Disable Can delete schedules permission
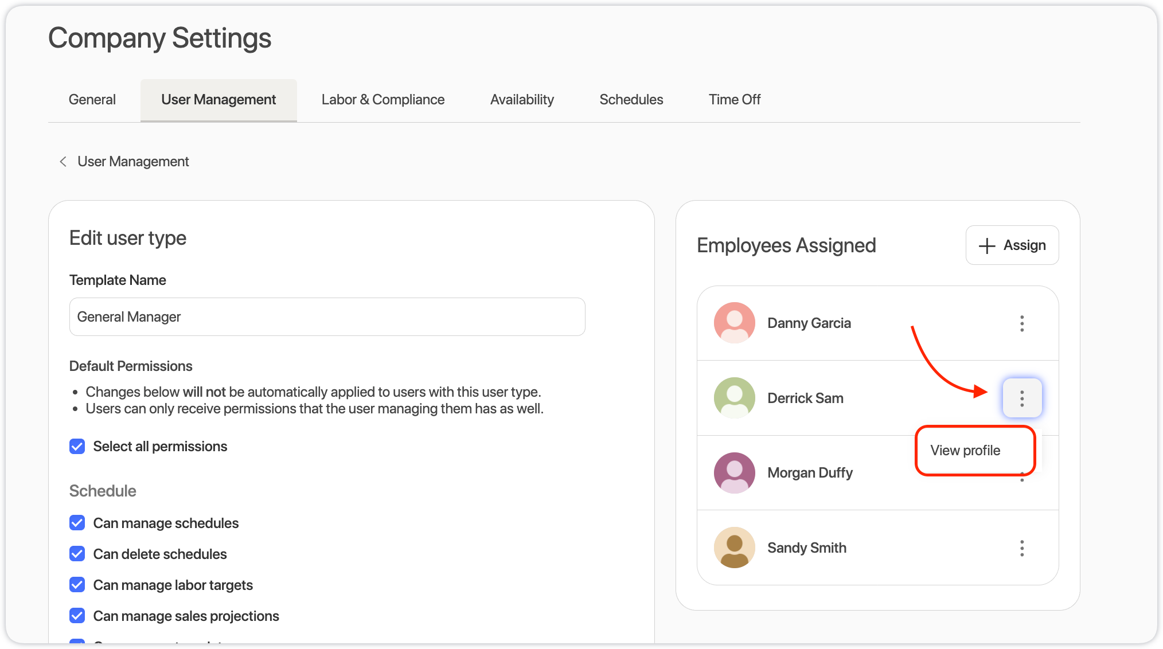 pos(77,554)
